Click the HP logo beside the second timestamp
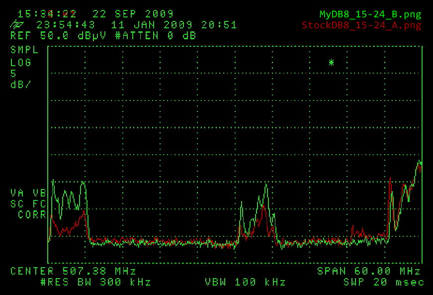Image resolution: width=433 pixels, height=295 pixels. click(x=16, y=25)
